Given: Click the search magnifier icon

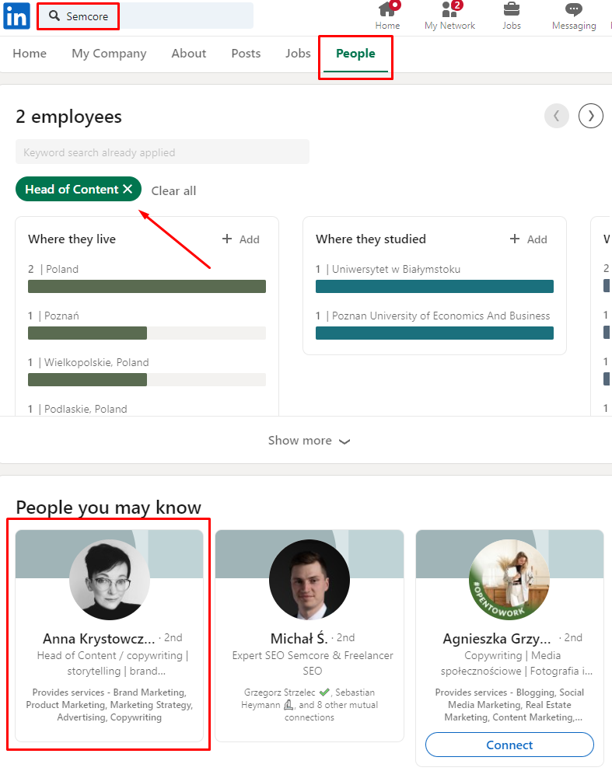Looking at the screenshot, I should 54,16.
